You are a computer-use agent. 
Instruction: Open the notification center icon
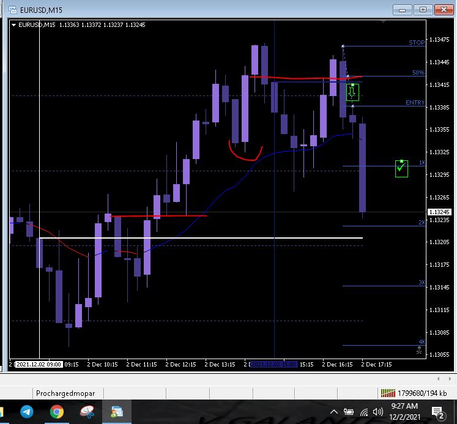pos(437,412)
